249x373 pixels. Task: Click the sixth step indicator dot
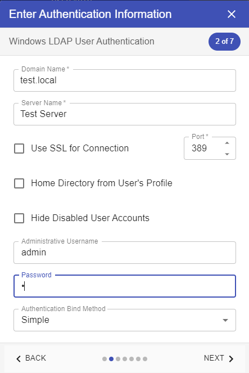[138, 359]
